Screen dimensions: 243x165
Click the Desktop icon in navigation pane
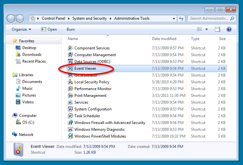tap(18, 48)
